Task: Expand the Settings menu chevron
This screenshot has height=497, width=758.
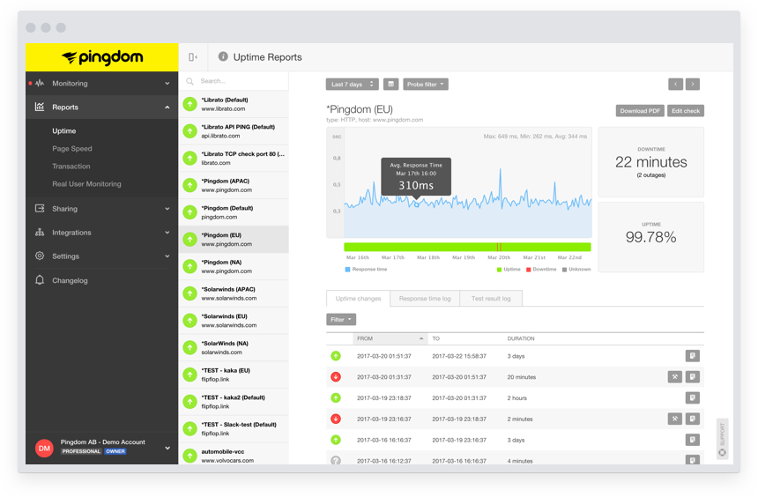Action: [x=167, y=256]
